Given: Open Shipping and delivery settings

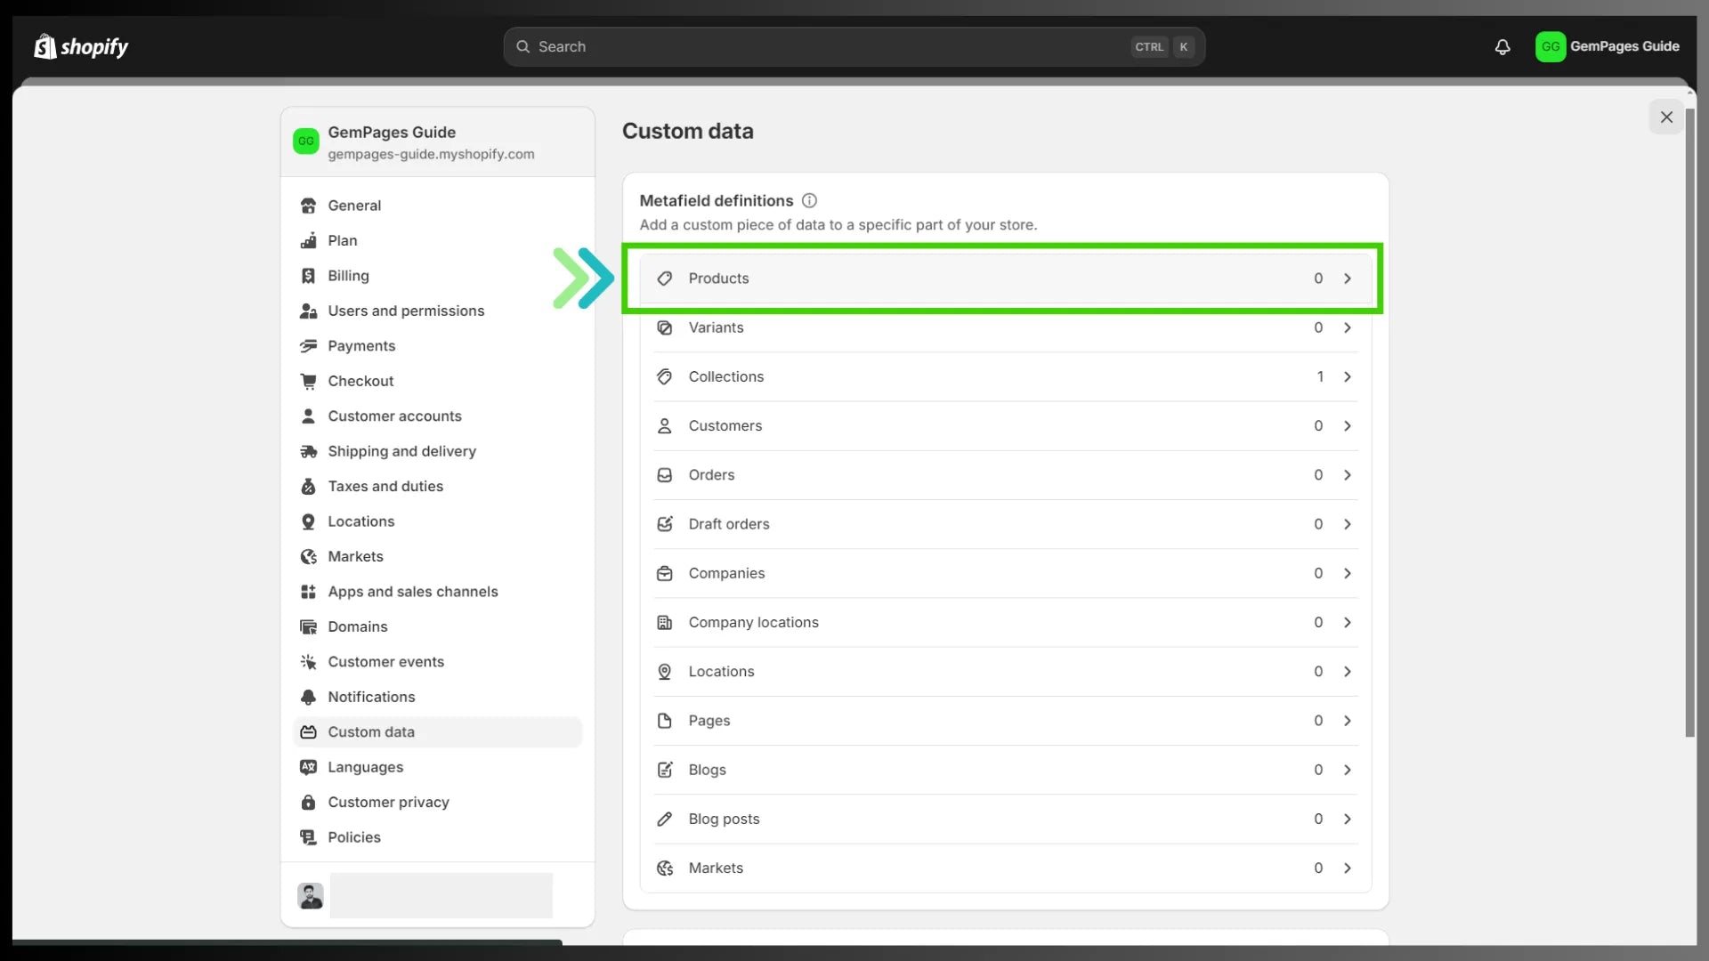Looking at the screenshot, I should click(x=437, y=451).
